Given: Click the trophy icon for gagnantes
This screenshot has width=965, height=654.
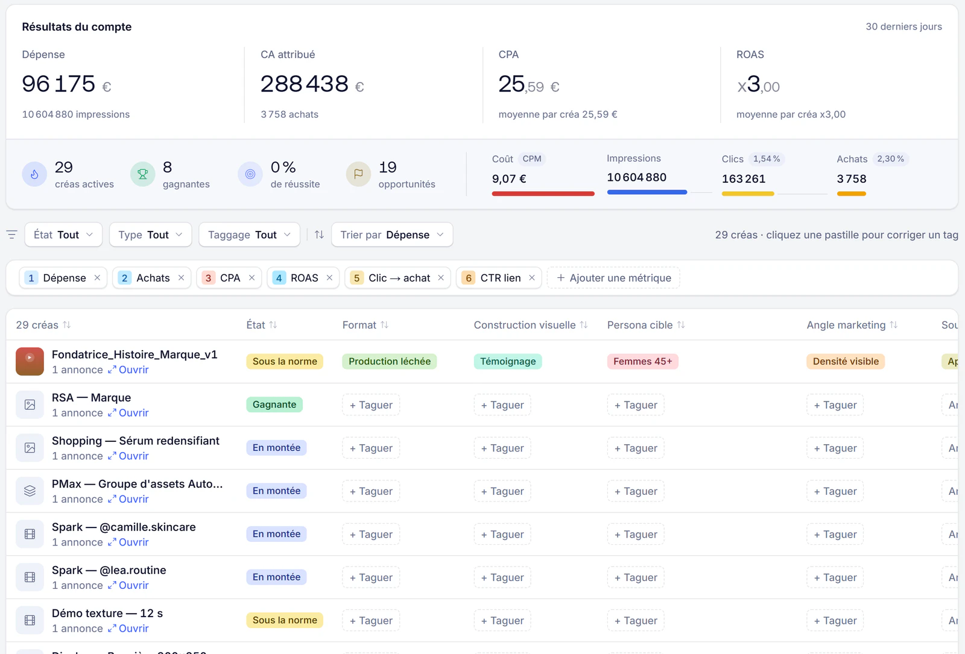Looking at the screenshot, I should [x=143, y=175].
